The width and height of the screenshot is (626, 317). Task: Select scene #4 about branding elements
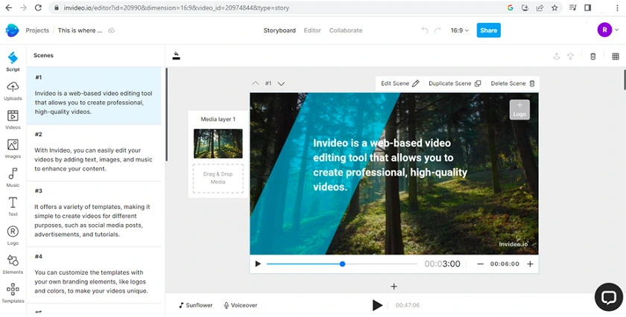coord(94,275)
